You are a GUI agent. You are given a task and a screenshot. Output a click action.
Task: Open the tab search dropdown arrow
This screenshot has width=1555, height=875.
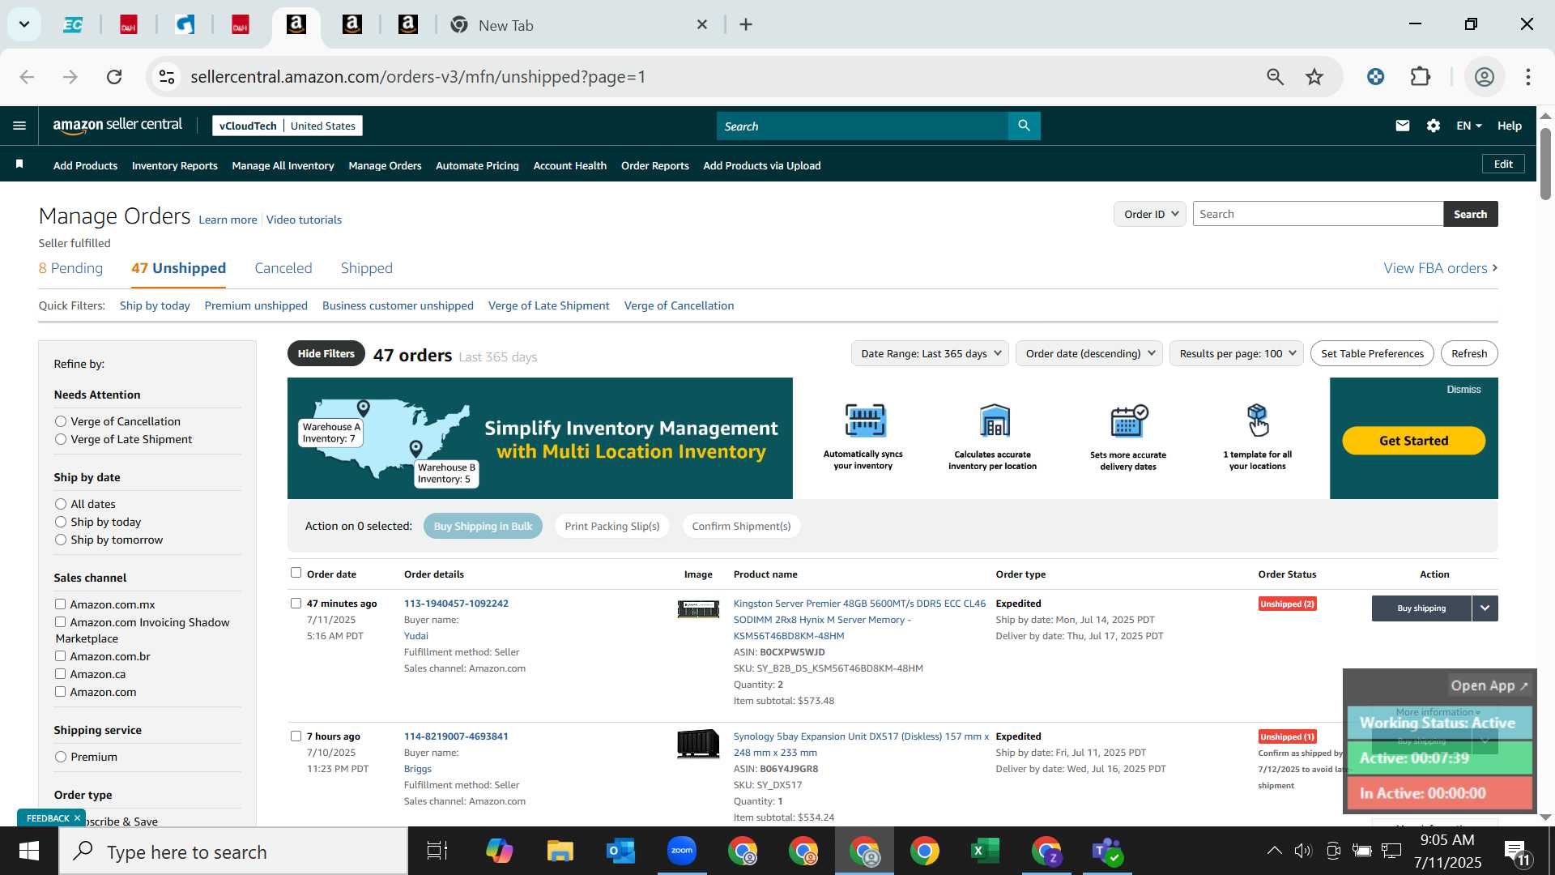(24, 24)
